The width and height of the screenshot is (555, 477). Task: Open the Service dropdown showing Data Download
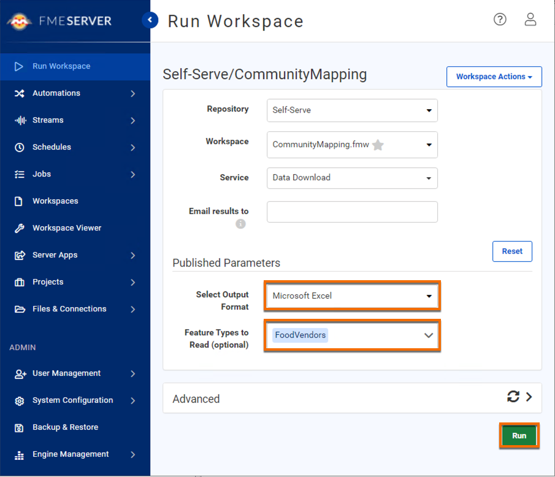click(x=352, y=178)
